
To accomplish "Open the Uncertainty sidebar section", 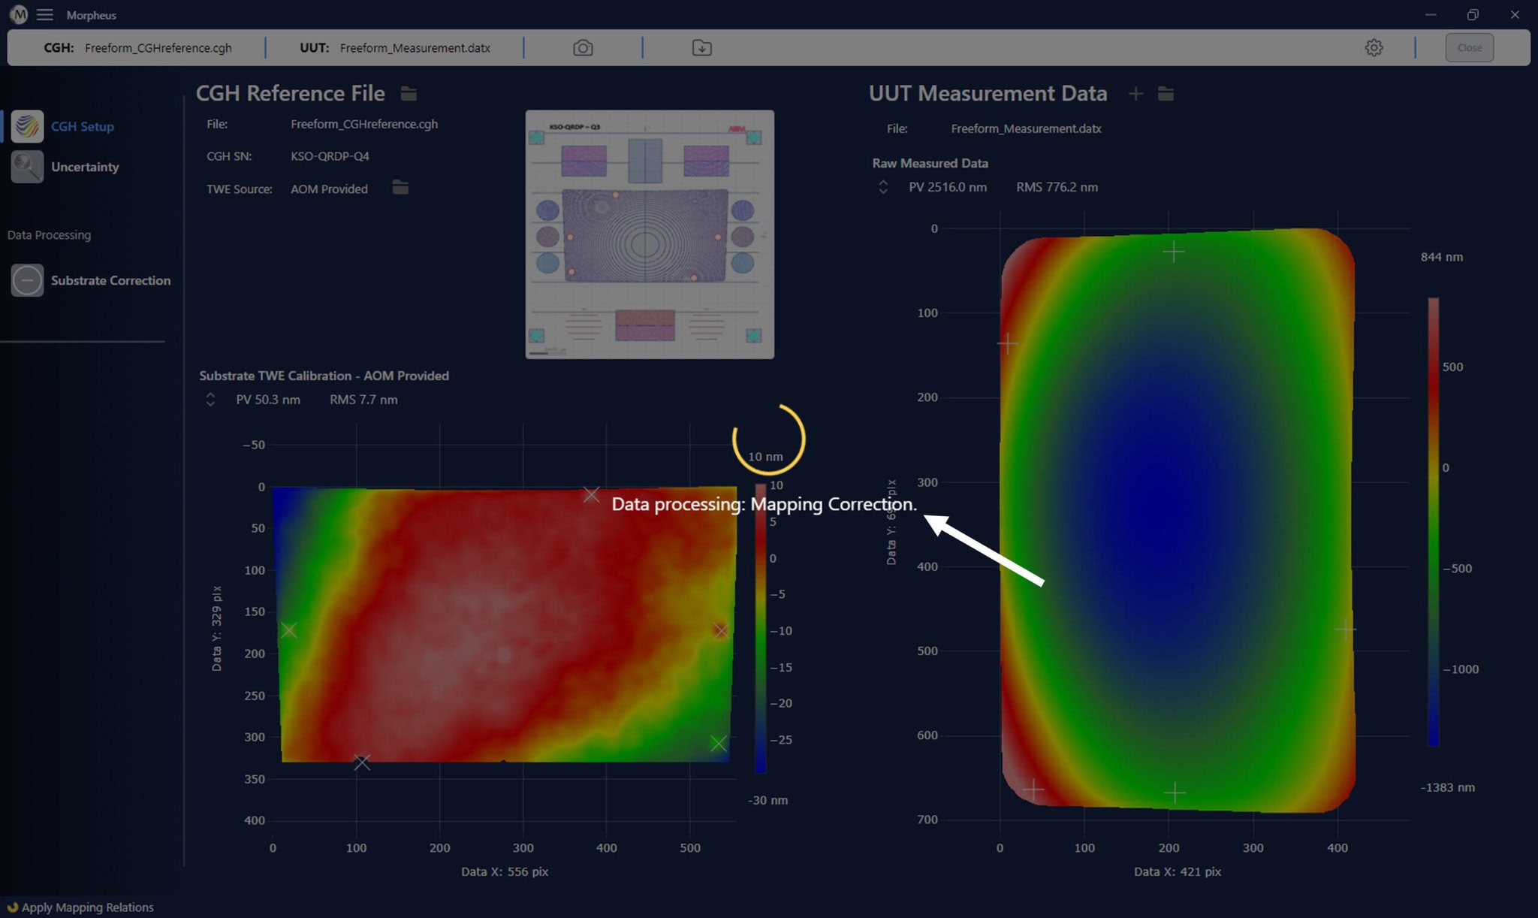I will pyautogui.click(x=84, y=167).
